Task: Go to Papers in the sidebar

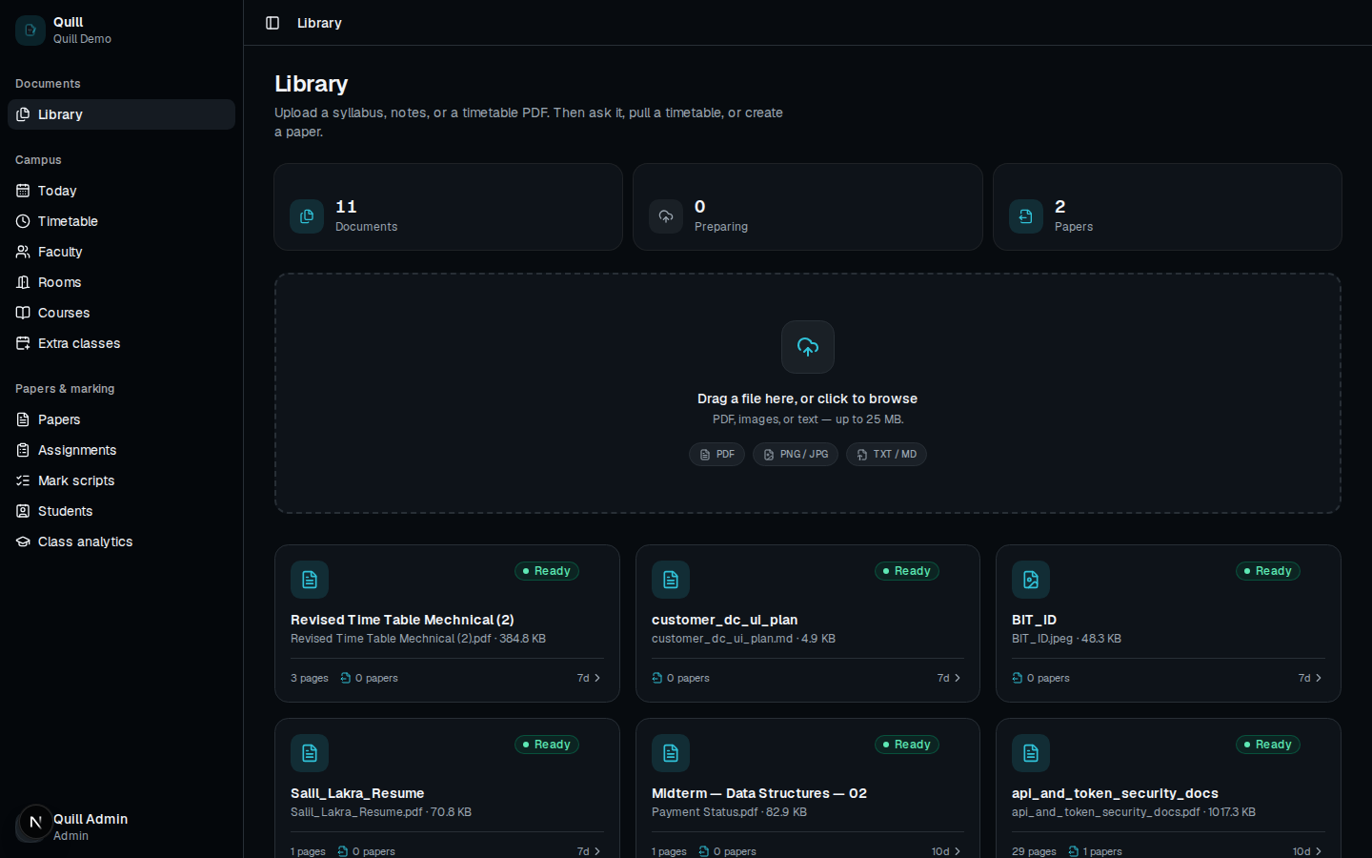Action: [121, 419]
